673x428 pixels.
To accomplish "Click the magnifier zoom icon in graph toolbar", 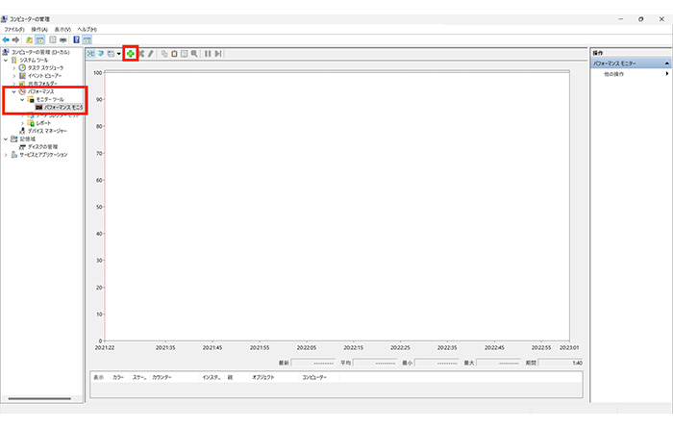I will click(194, 54).
